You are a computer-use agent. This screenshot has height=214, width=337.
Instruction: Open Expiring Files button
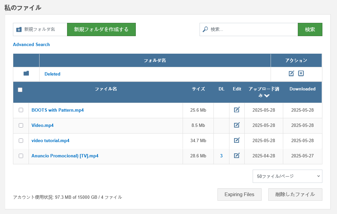click(239, 194)
